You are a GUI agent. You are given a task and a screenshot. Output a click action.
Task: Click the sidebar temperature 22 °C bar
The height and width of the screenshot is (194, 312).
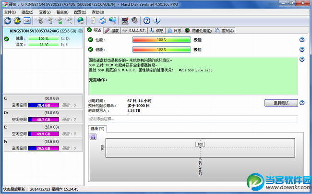pyautogui.click(x=43, y=45)
